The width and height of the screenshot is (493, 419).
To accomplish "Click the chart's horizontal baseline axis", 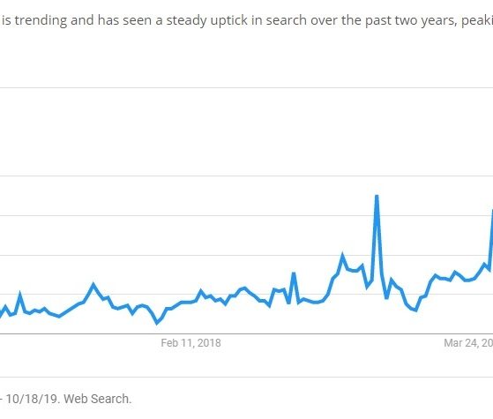I will click(247, 333).
